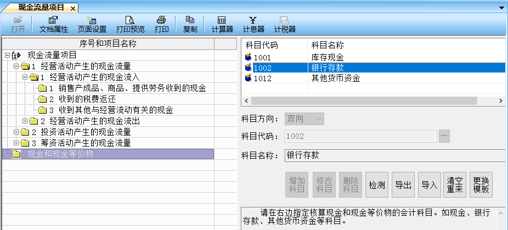Click the 导入 button
Screen dimensions: 508x230
pyautogui.click(x=429, y=185)
